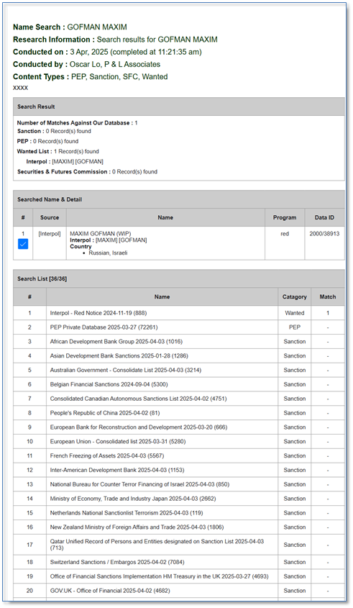Select Inter-American Development Bank row

(178, 470)
